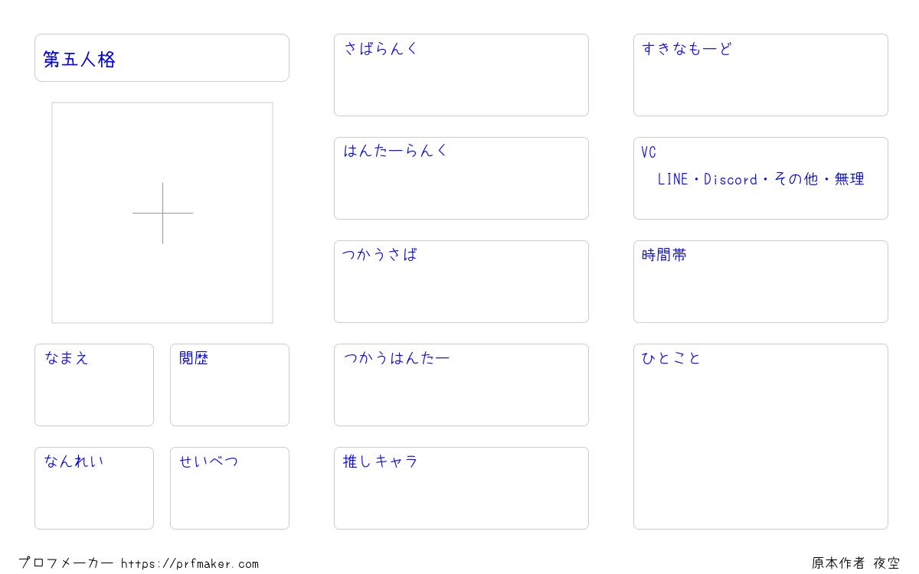Select the すきなもーど field
Viewport: 919px width, 574px height.
coord(760,75)
